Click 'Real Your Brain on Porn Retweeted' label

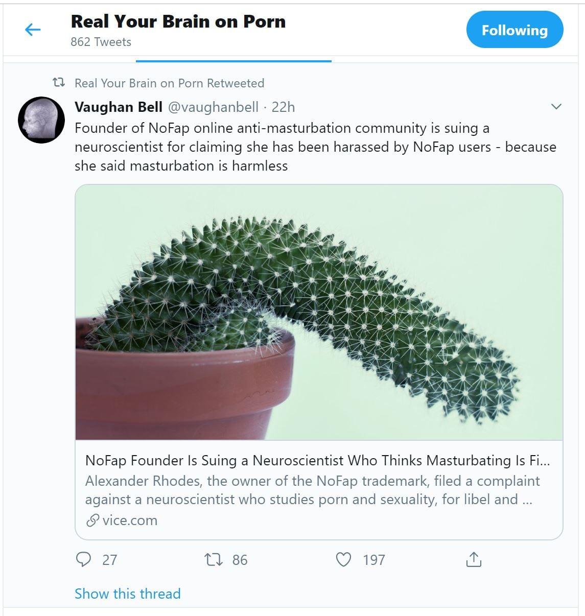click(169, 83)
